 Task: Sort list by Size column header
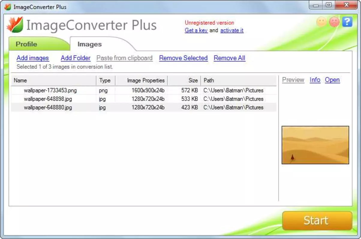click(184, 80)
